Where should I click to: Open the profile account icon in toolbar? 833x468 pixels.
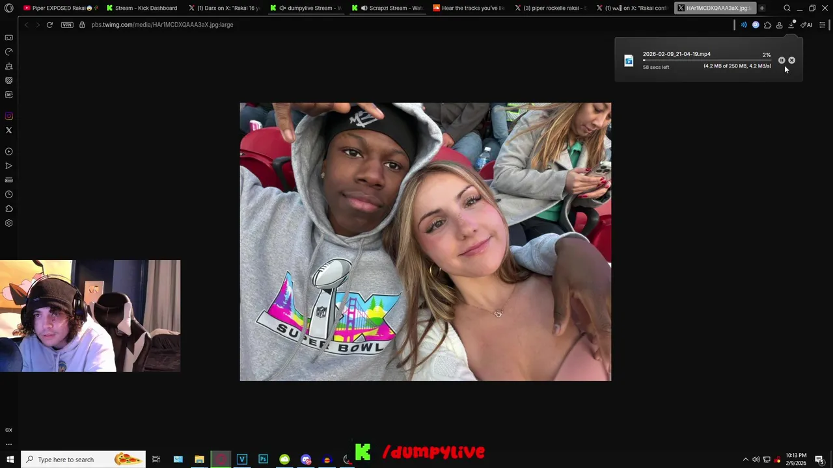pos(779,25)
